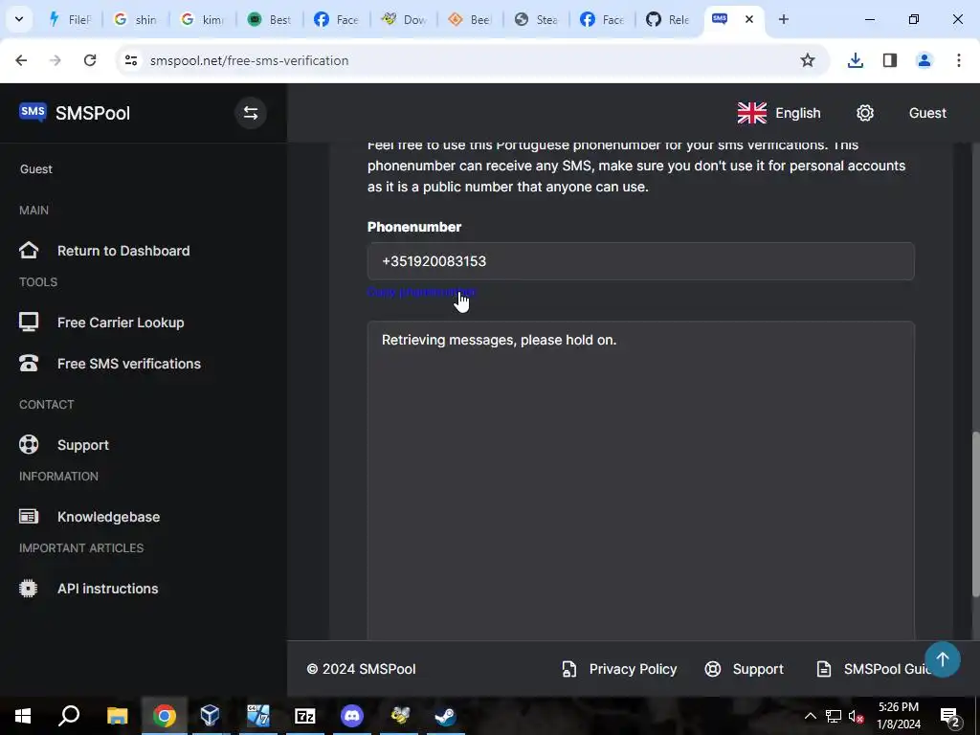
Task: Open API instructions link text
Action: tap(107, 589)
